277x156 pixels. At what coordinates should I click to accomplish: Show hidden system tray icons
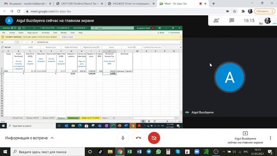pos(224,152)
